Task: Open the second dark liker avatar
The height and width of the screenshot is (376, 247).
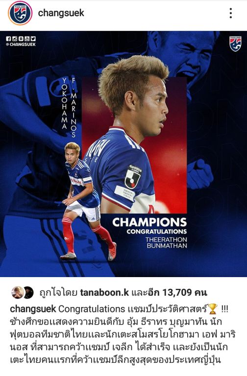Action: pos(29,292)
